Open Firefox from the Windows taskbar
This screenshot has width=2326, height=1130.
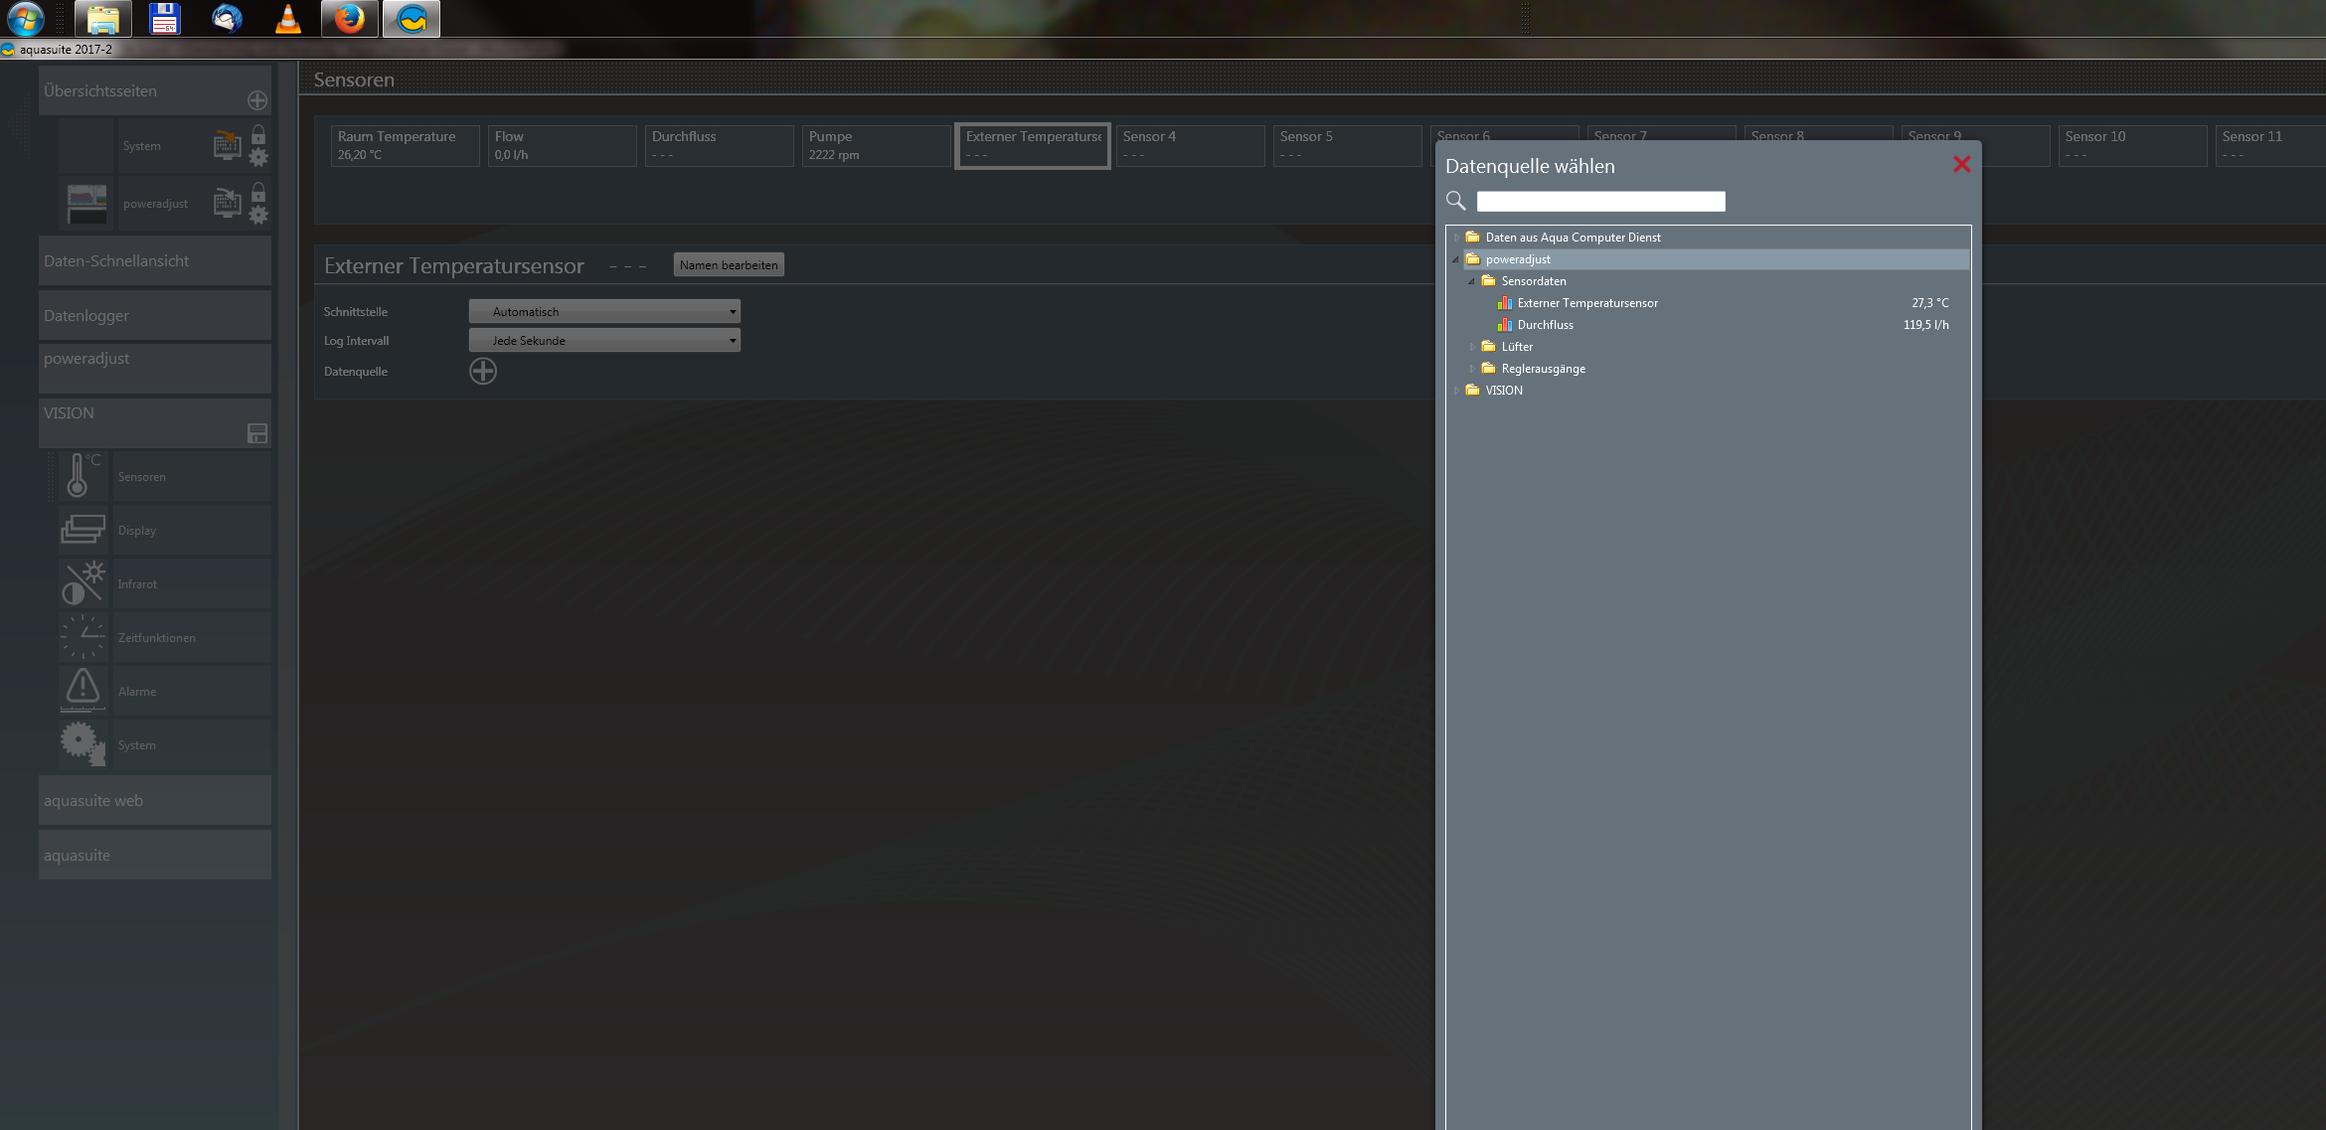pos(349,19)
